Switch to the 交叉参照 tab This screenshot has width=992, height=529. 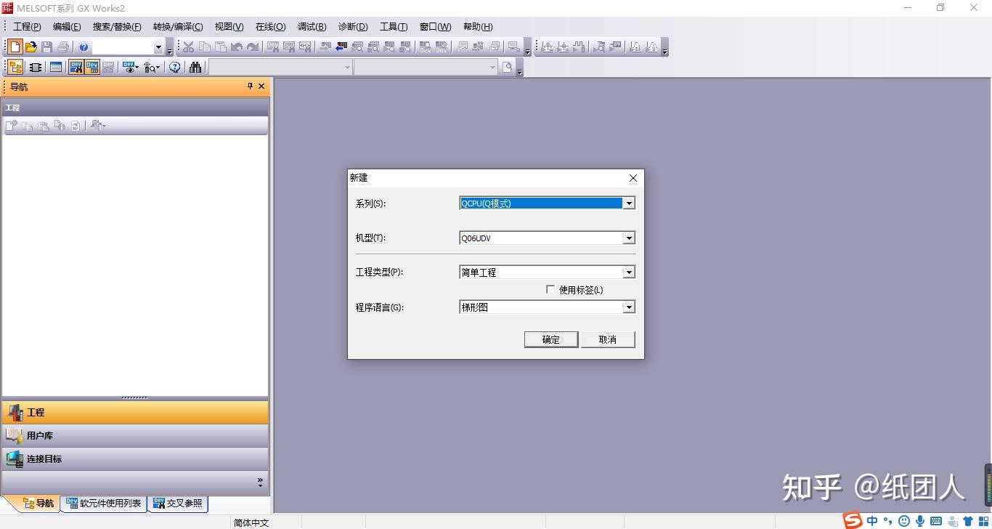(x=178, y=503)
